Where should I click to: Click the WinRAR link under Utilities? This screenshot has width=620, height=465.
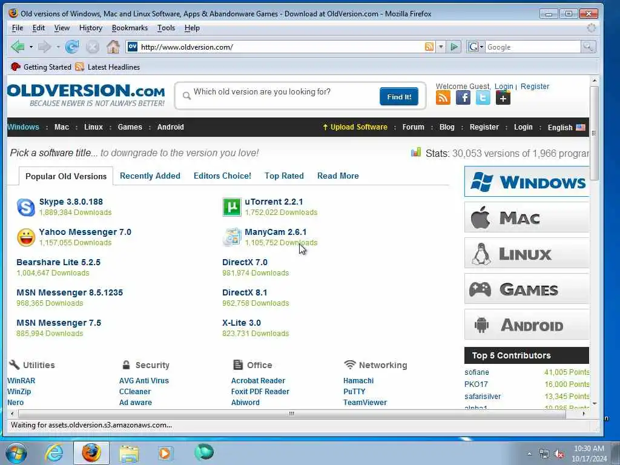pyautogui.click(x=21, y=380)
